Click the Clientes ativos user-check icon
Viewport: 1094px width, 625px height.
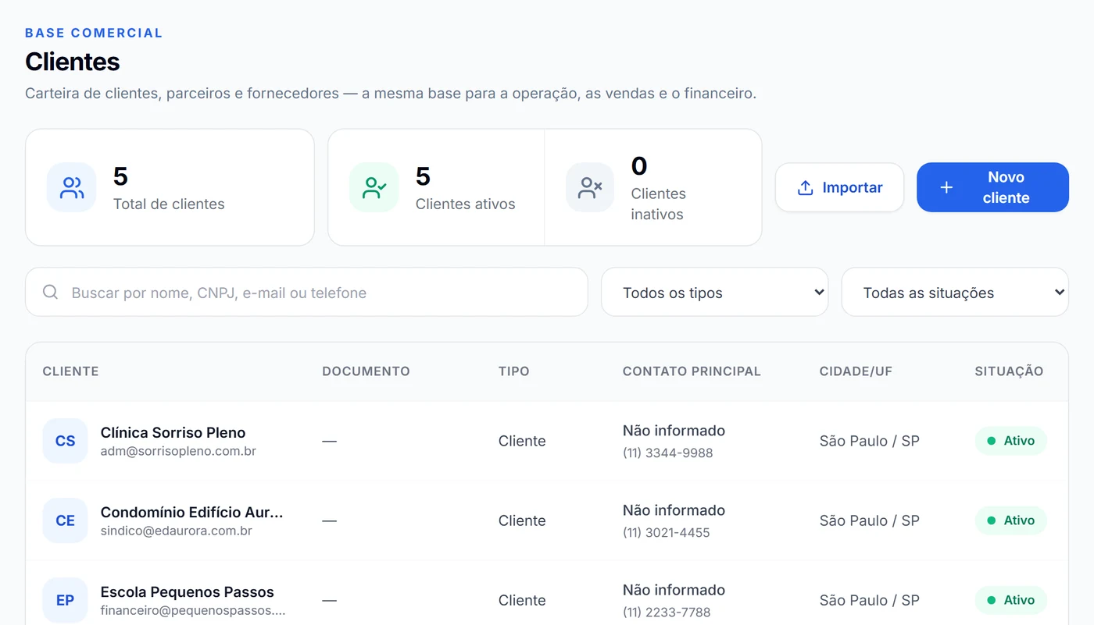pos(374,187)
